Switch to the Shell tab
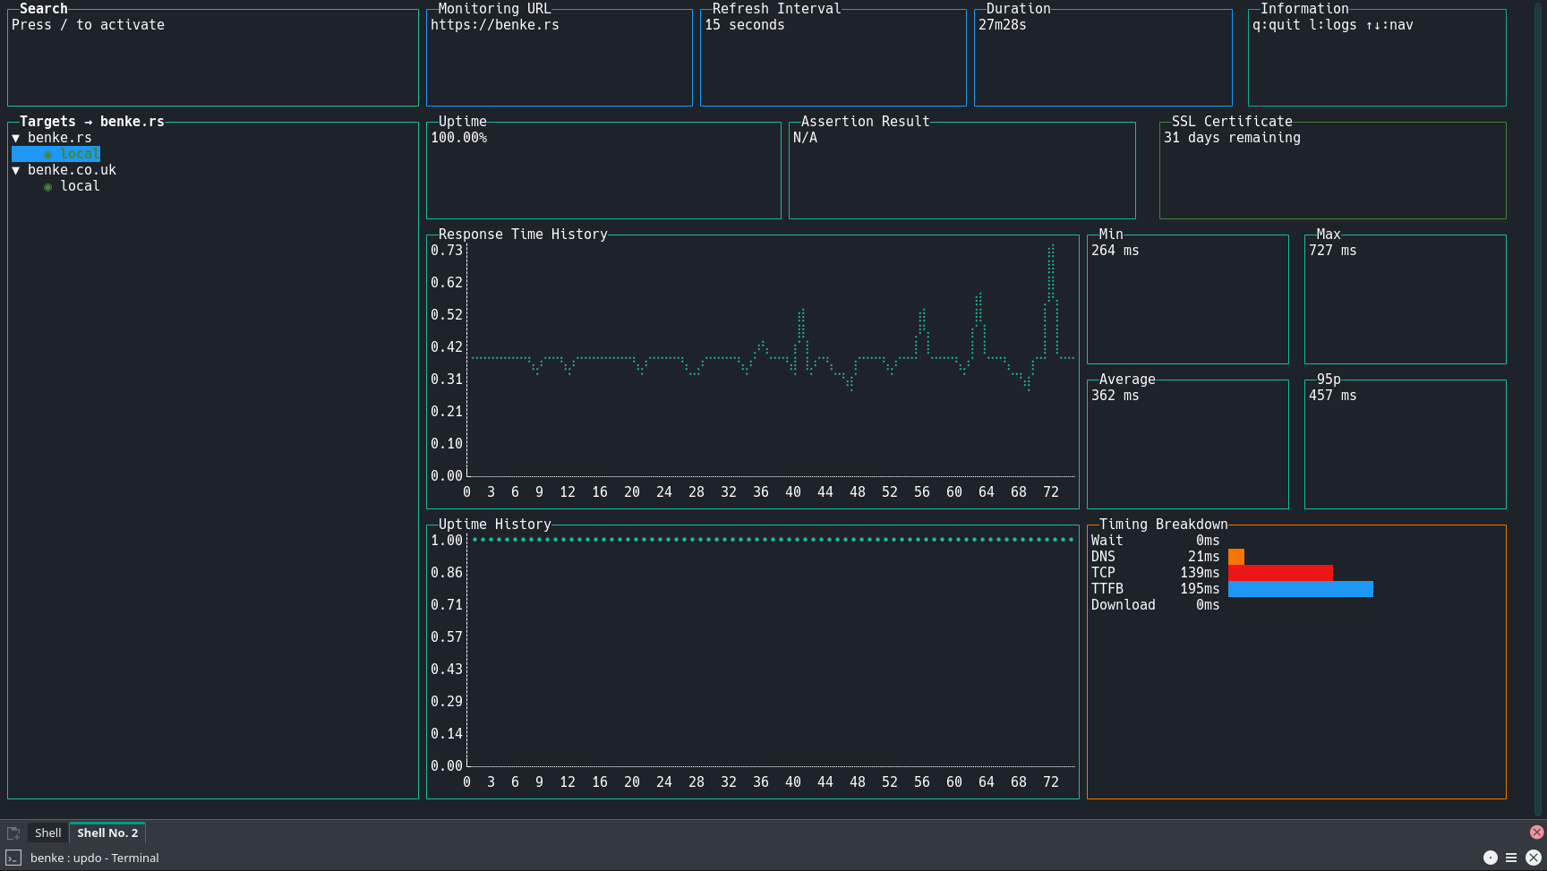 click(47, 833)
